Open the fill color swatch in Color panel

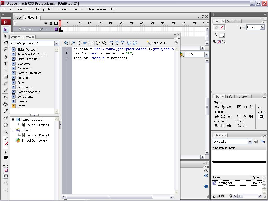coord(222,35)
